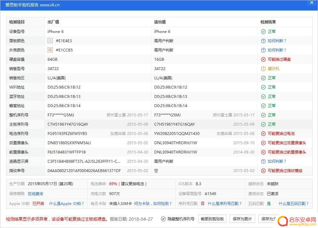Click green check icon in 主板序列号 row
This screenshot has height=228, width=318.
click(263, 124)
